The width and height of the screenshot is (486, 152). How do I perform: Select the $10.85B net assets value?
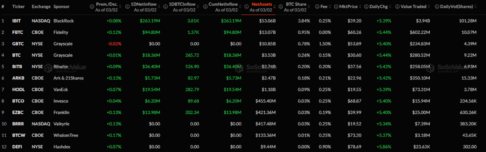click(x=267, y=44)
